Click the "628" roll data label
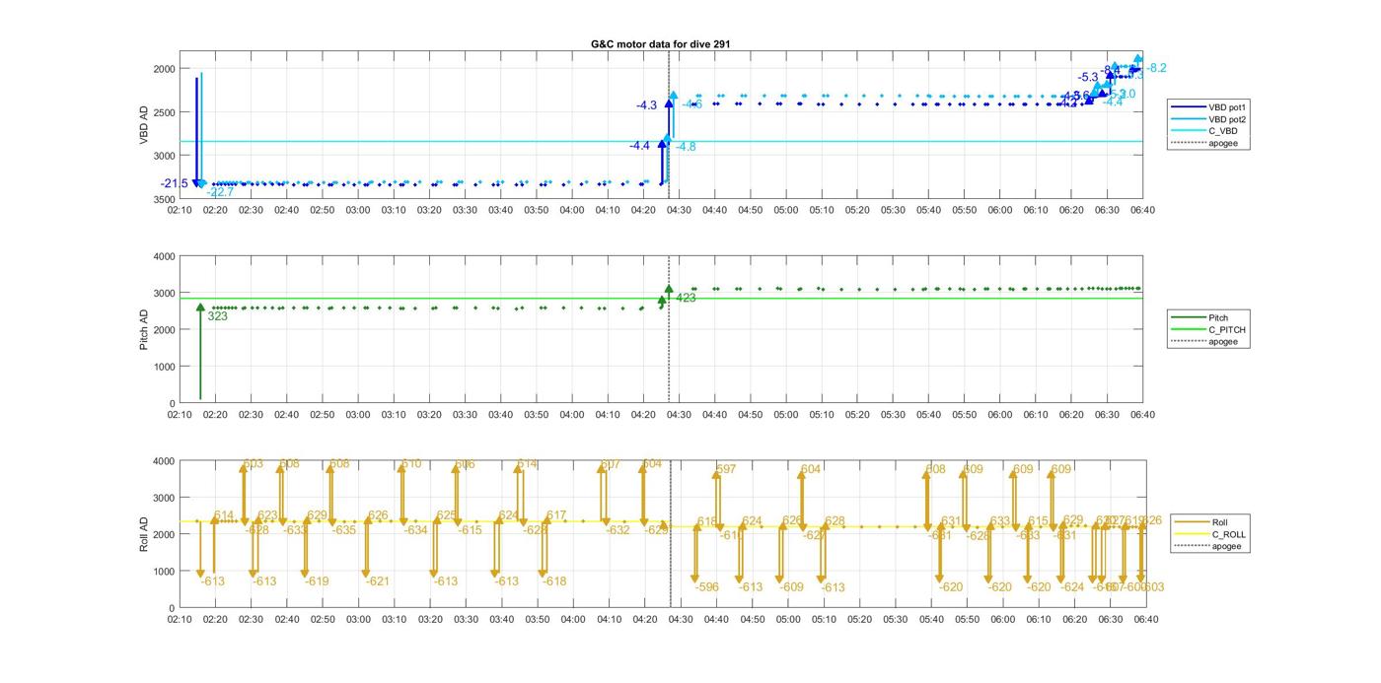 click(835, 521)
